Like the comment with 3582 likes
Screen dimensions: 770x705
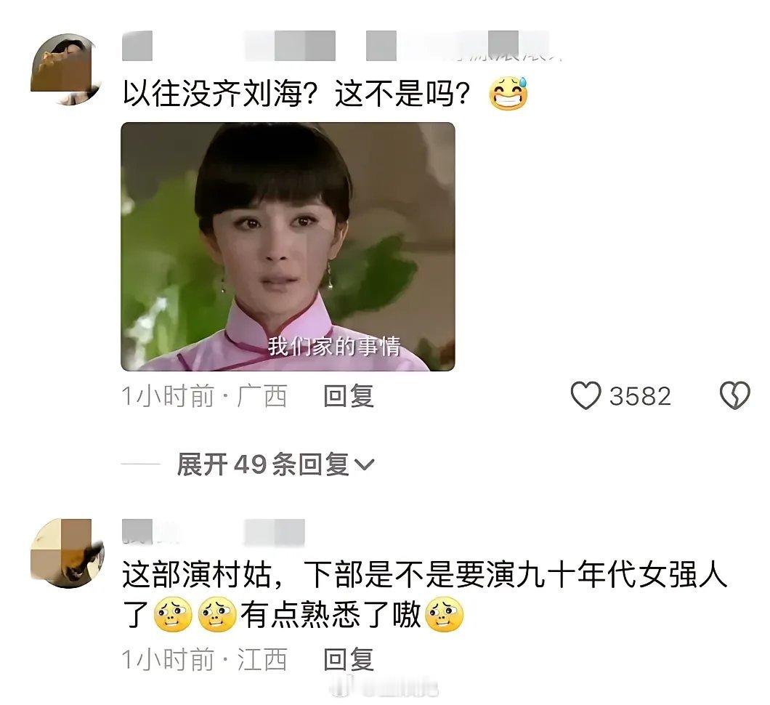tap(585, 395)
